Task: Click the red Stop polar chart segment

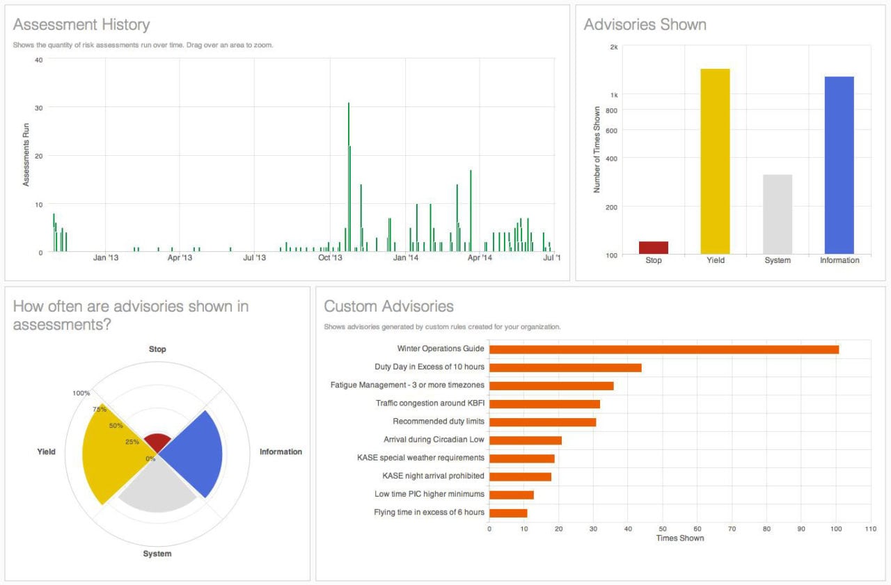Action: click(x=157, y=443)
